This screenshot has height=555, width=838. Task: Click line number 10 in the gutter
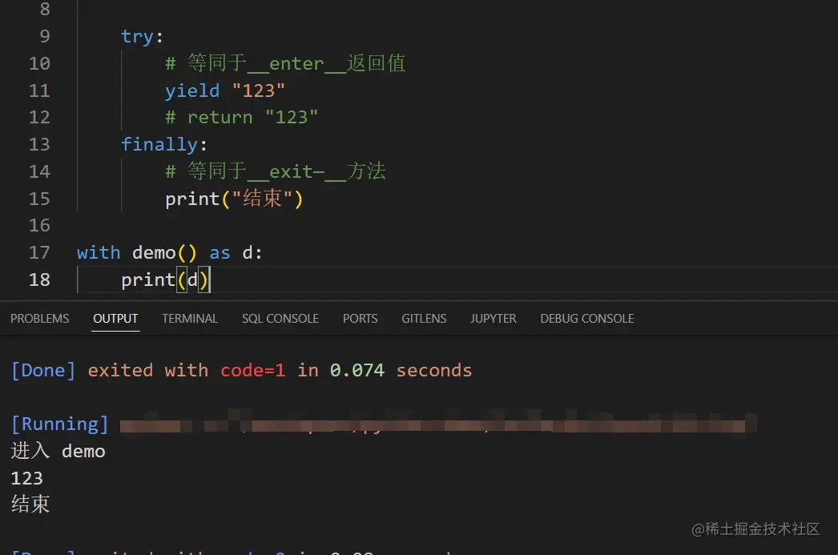[x=39, y=63]
